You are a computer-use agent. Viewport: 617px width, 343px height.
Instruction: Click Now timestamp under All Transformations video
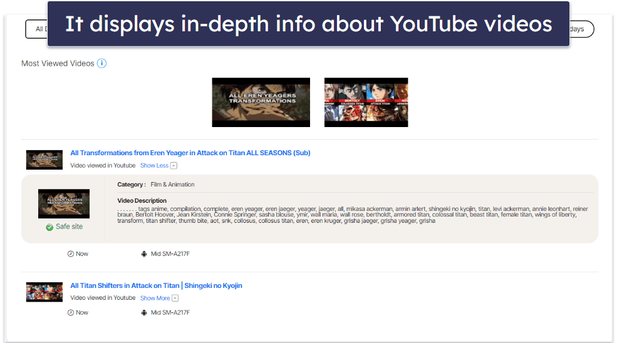82,254
